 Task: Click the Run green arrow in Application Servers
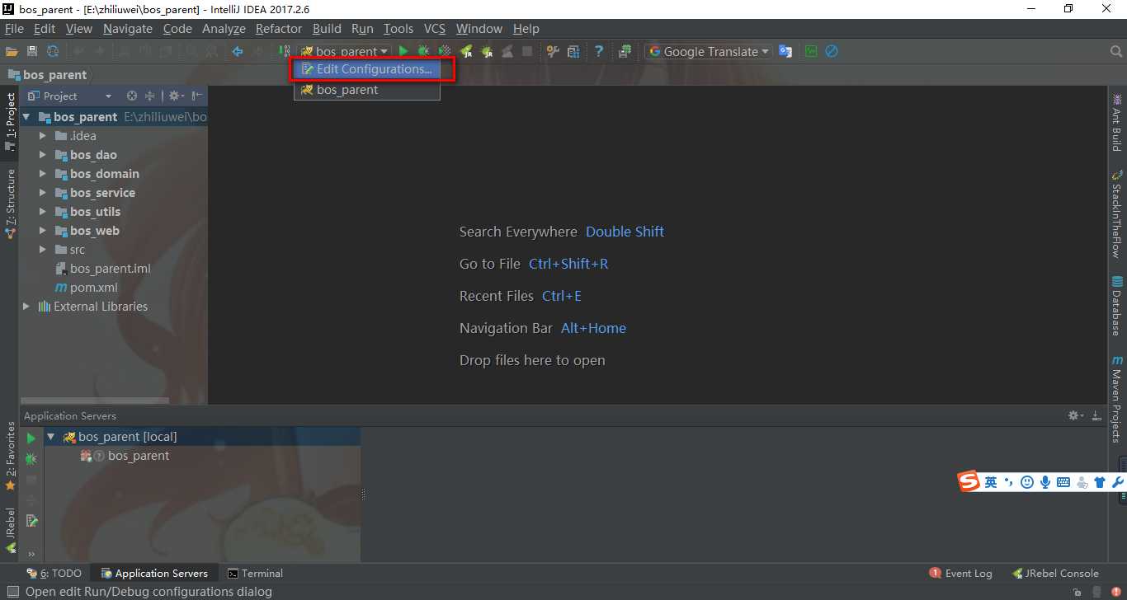coord(31,438)
